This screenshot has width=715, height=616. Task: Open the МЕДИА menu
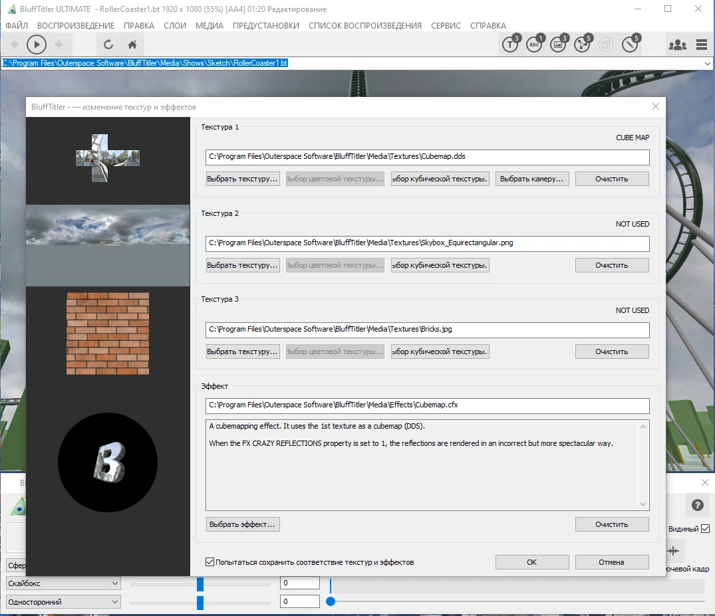tap(210, 25)
